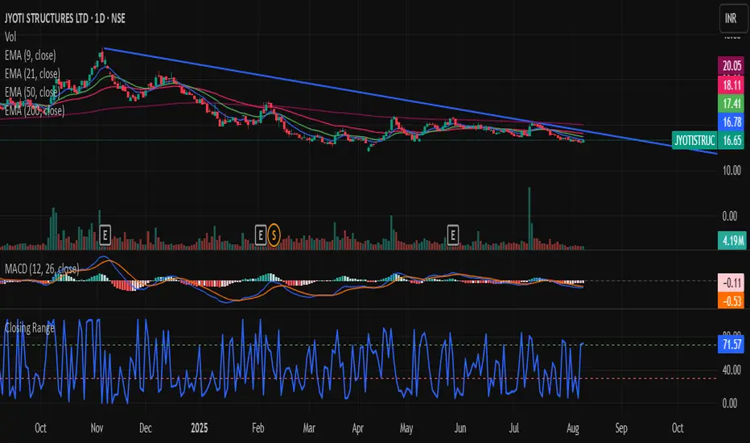Screen dimensions: 750x443
Task: Select the EMA (50, close) legend
Action: coord(32,92)
